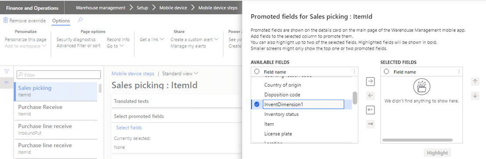Click the Mobile device steps link above title
The height and width of the screenshot is (159, 486).
pyautogui.click(x=133, y=73)
